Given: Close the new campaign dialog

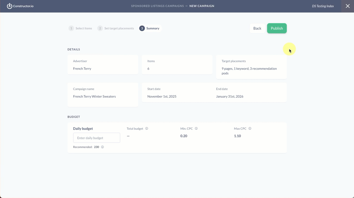Looking at the screenshot, I should pyautogui.click(x=348, y=6).
